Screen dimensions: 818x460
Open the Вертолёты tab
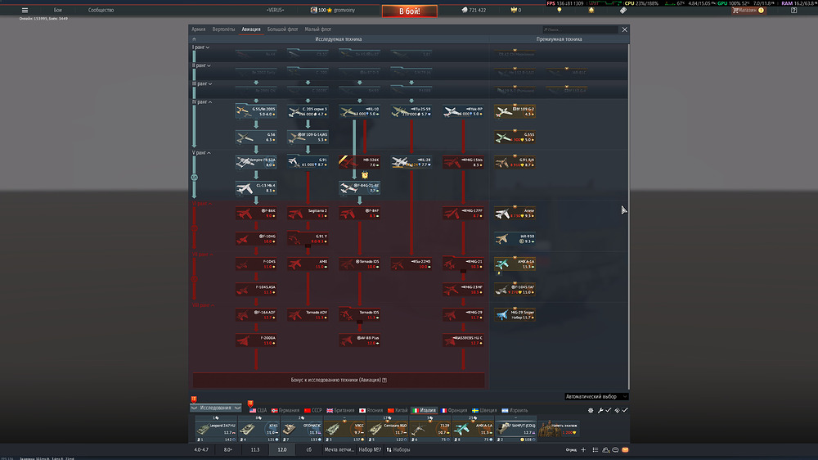pos(223,29)
